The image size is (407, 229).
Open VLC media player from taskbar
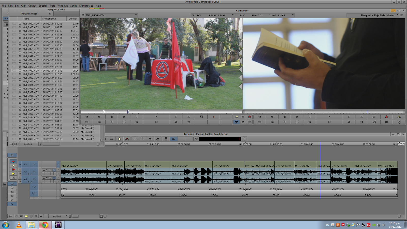19,225
